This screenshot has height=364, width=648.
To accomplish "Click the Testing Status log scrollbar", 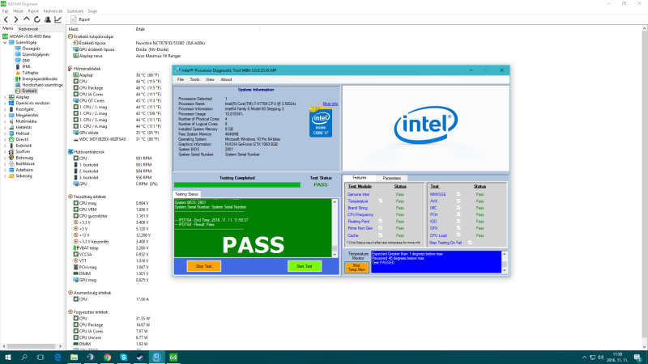I will (x=335, y=228).
